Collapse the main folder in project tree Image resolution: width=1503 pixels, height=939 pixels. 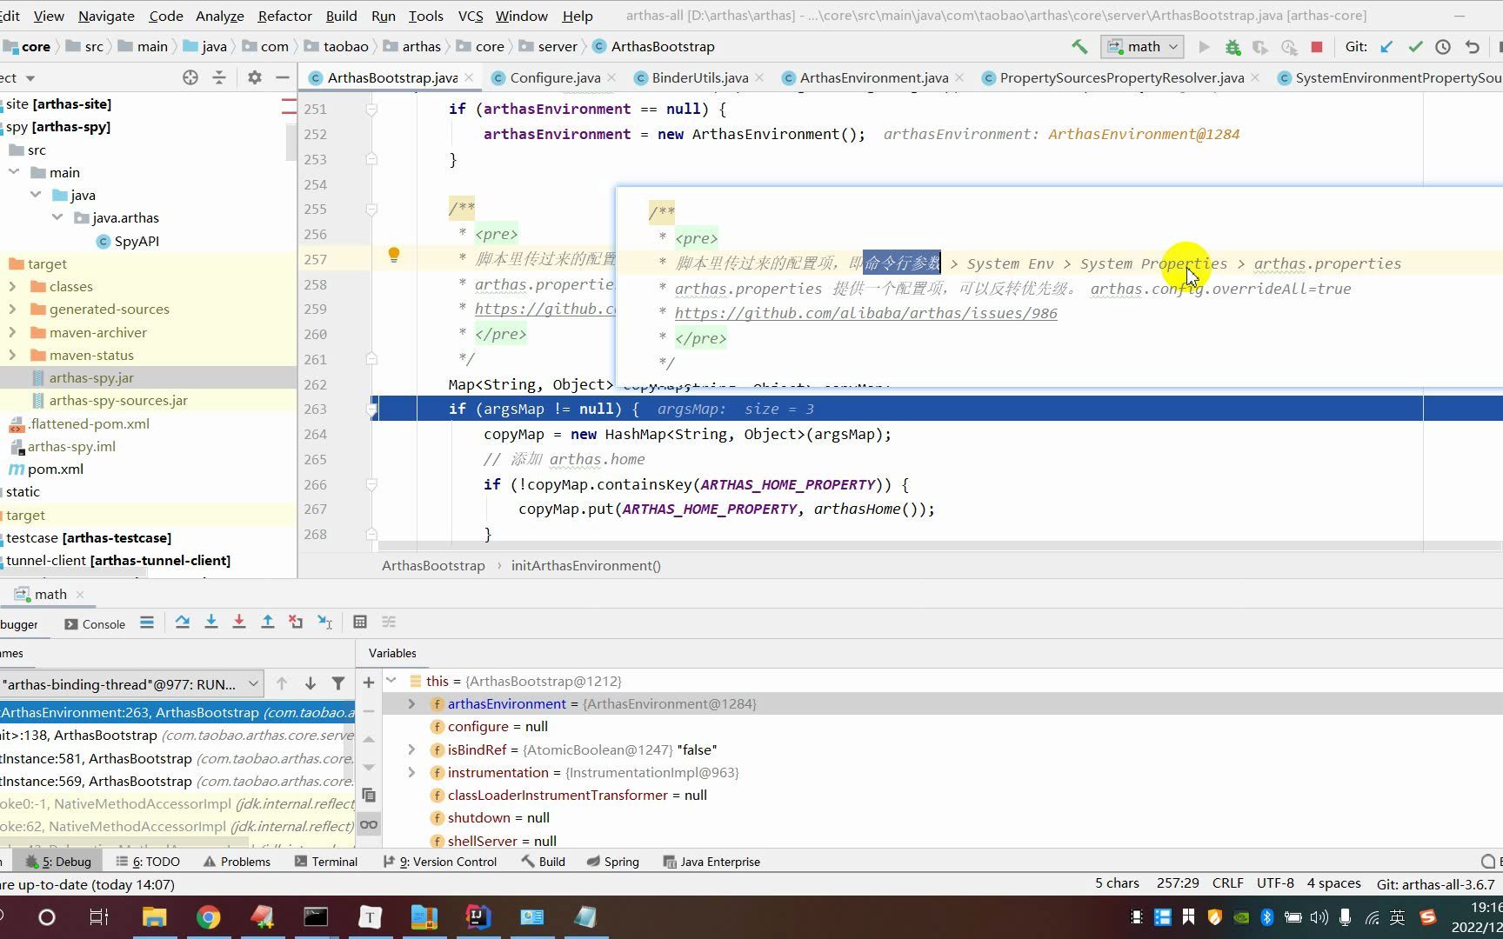pyautogui.click(x=14, y=172)
